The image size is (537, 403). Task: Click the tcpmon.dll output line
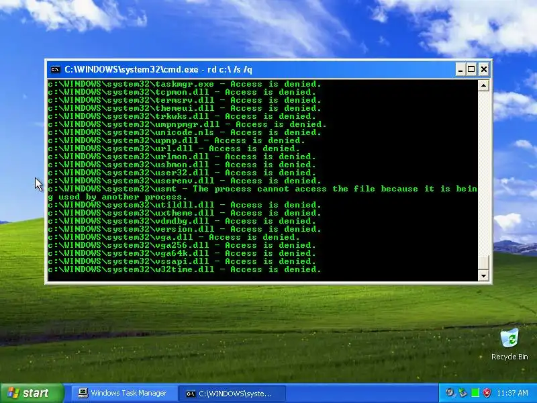(182, 92)
